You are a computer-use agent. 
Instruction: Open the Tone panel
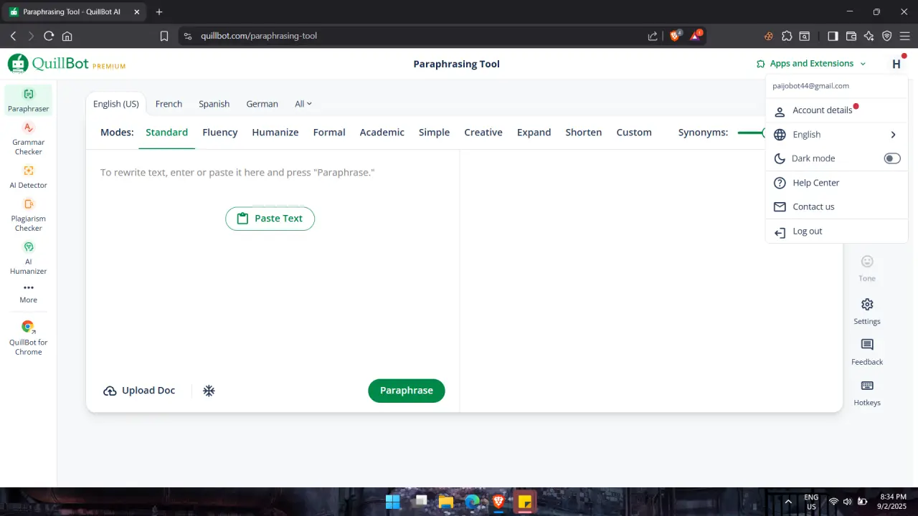point(867,268)
